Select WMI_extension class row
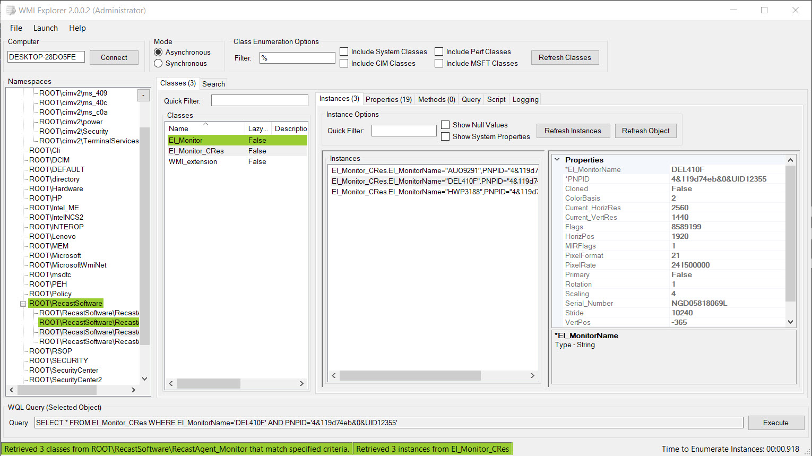The image size is (812, 456). [237, 161]
